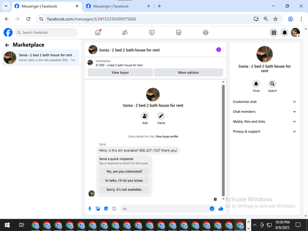Open the Facebook menu grid icon
308x231 pixels.
[x=274, y=33]
